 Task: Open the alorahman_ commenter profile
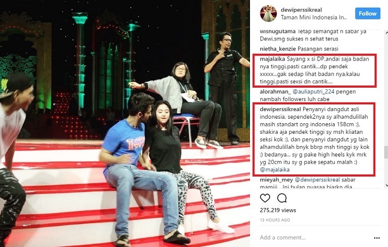pos(275,92)
